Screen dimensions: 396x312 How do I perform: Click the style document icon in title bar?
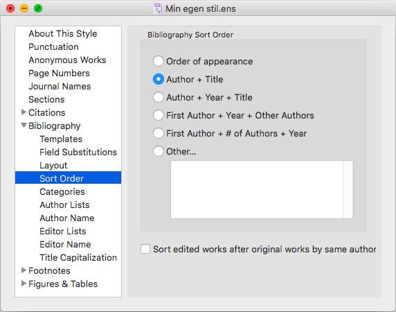pyautogui.click(x=158, y=8)
